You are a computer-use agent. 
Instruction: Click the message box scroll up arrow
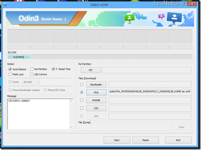(x=71, y=101)
